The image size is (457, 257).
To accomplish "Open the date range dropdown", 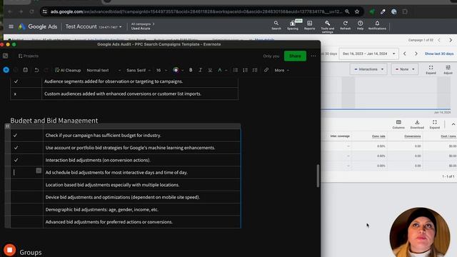I will (x=368, y=54).
